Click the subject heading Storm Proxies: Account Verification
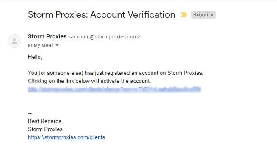 tap(102, 15)
